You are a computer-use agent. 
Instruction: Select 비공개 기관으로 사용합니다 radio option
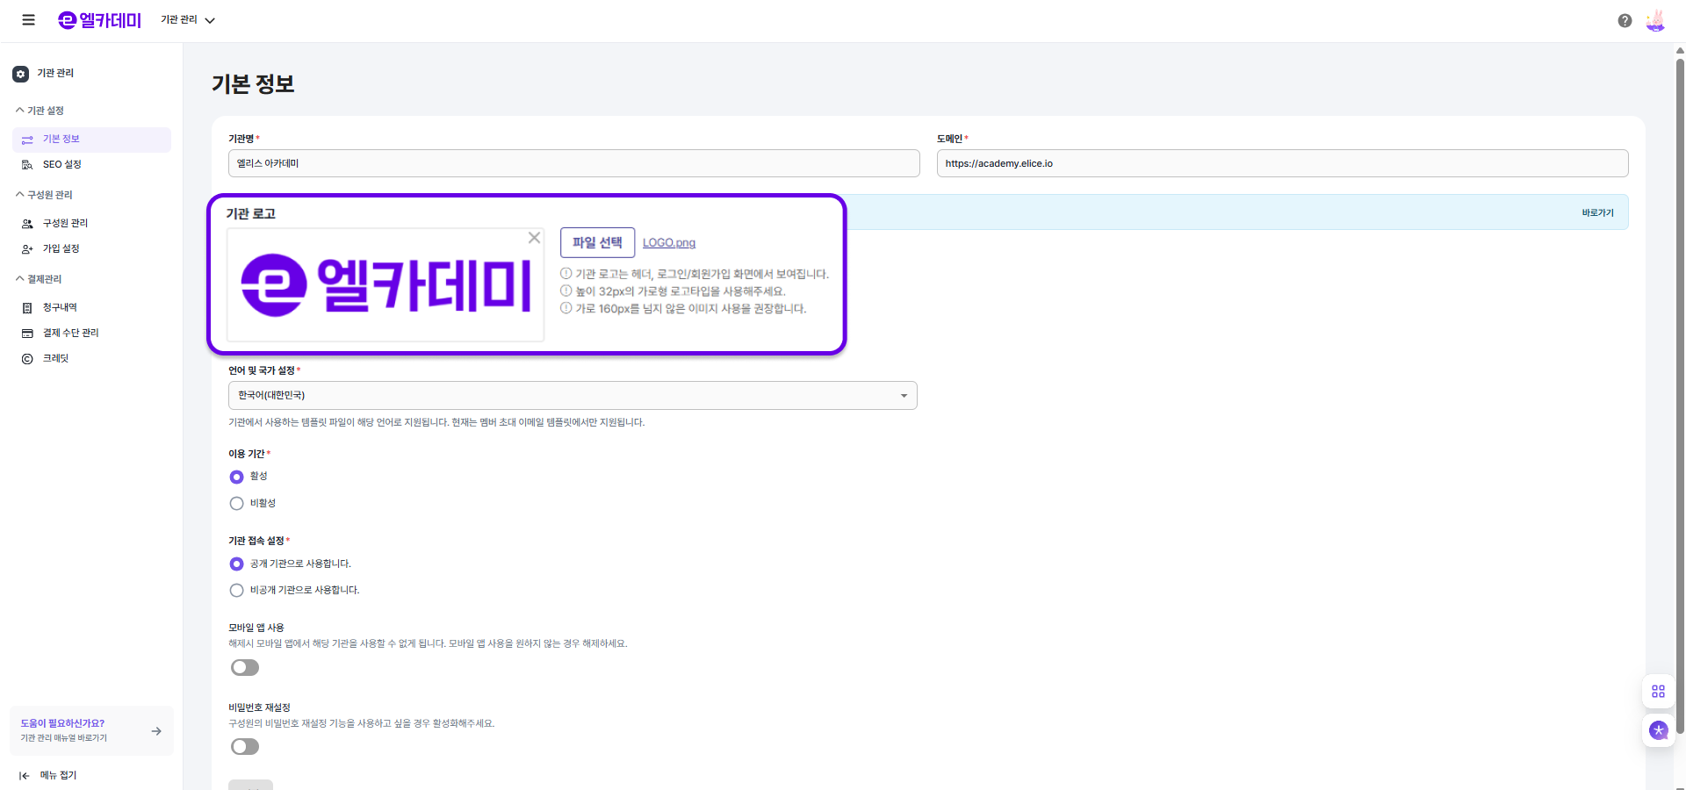(x=236, y=591)
